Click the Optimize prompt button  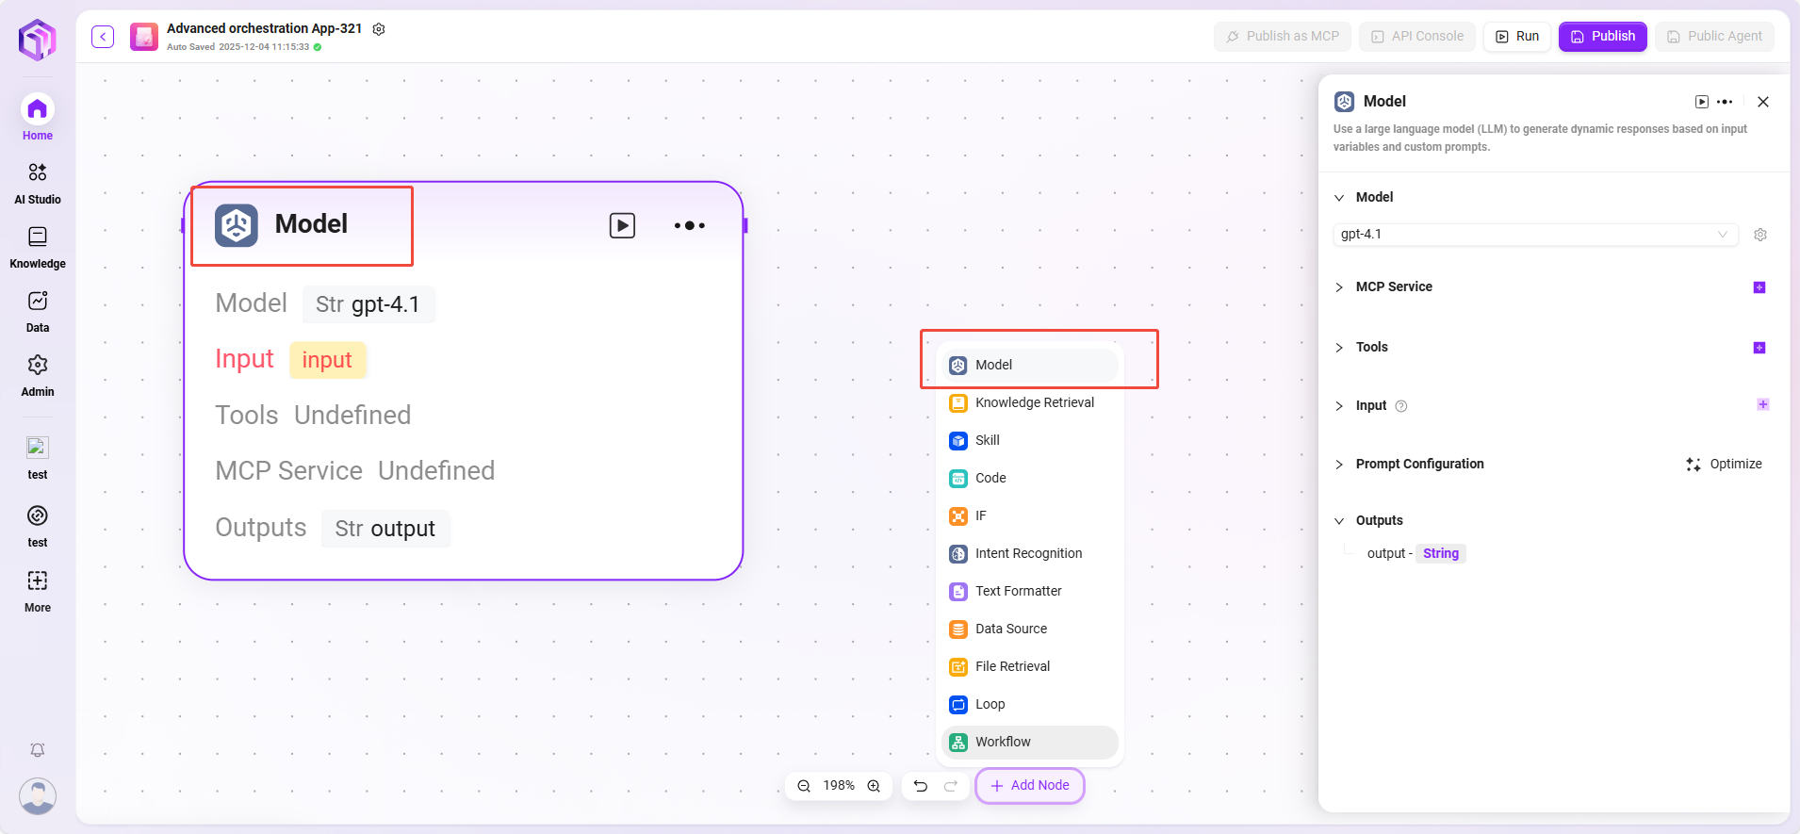click(x=1724, y=465)
